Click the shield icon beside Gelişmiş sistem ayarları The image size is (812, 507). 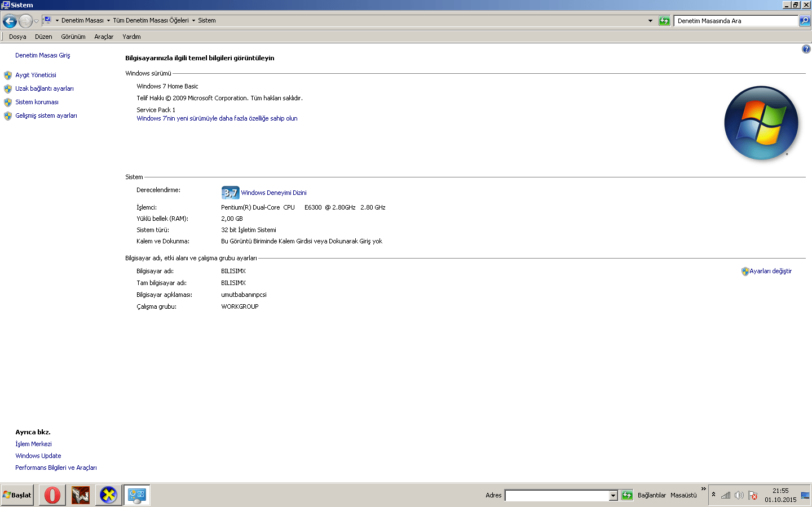pyautogui.click(x=8, y=115)
